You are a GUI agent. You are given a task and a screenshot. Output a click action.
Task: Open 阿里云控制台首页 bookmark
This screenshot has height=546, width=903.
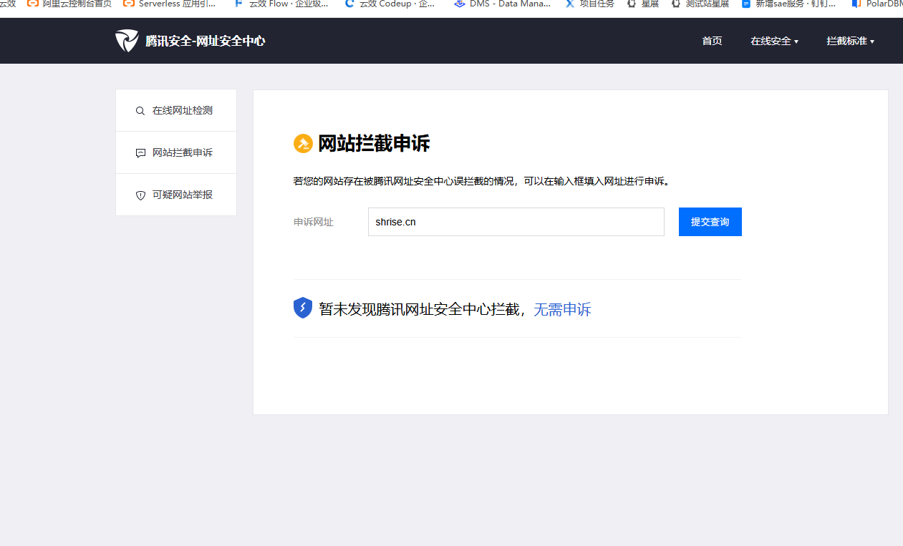[69, 4]
